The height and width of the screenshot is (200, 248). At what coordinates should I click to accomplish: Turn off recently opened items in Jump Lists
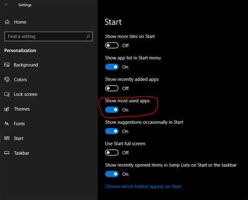(x=112, y=174)
